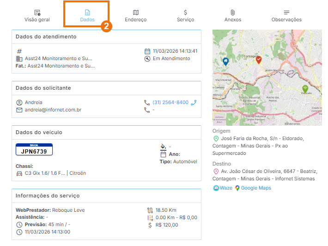Click email andreia@infornet.com.br
Screen dimensions: 328x246
(53, 110)
